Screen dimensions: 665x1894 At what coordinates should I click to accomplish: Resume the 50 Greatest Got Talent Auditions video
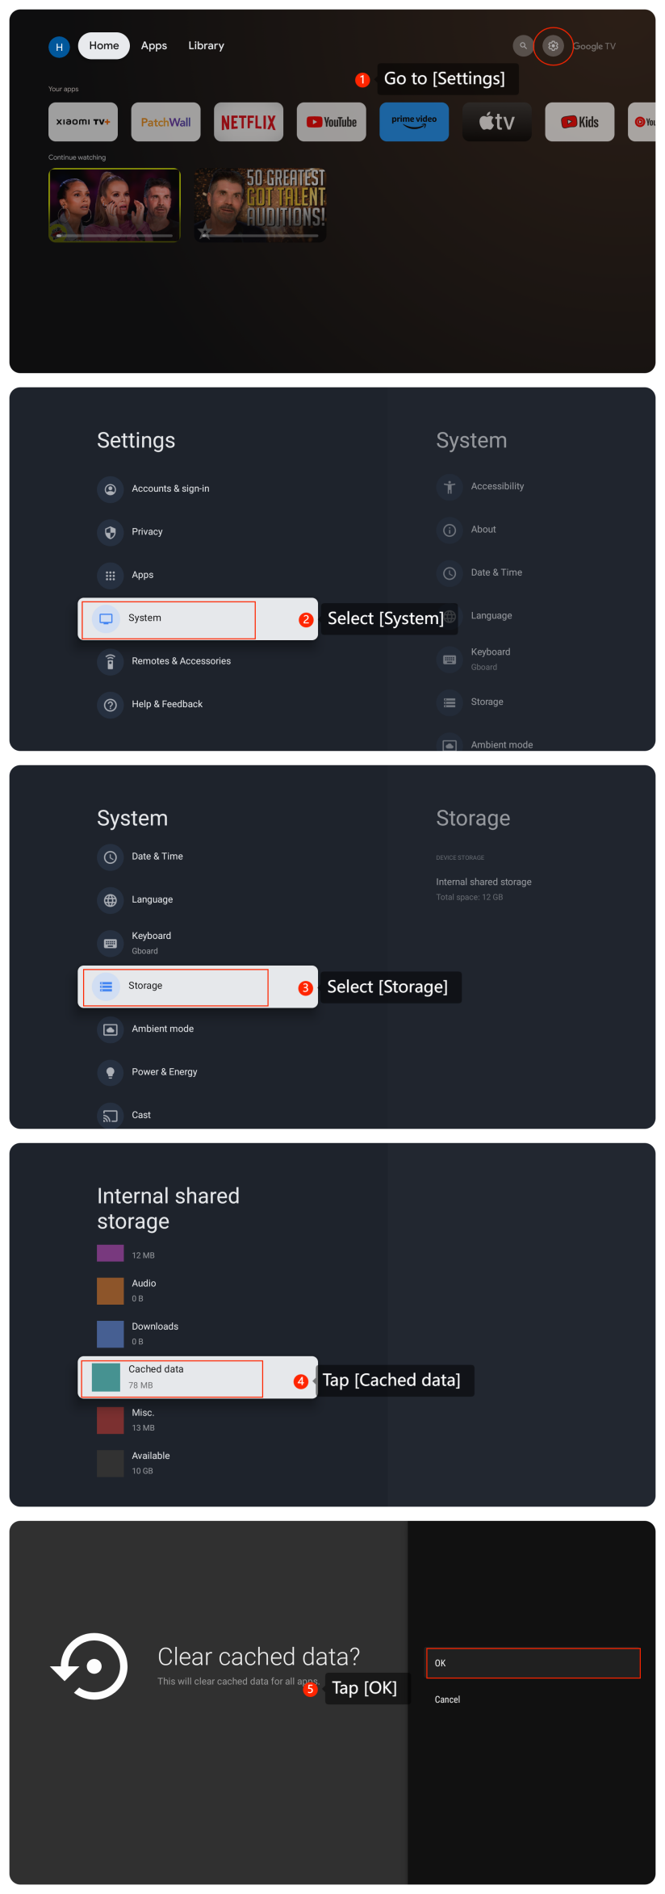(260, 205)
